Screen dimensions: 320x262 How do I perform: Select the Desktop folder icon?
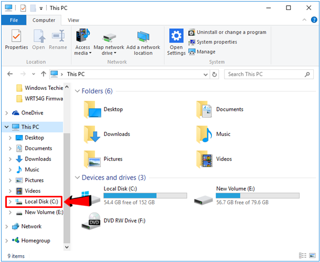coord(92,110)
